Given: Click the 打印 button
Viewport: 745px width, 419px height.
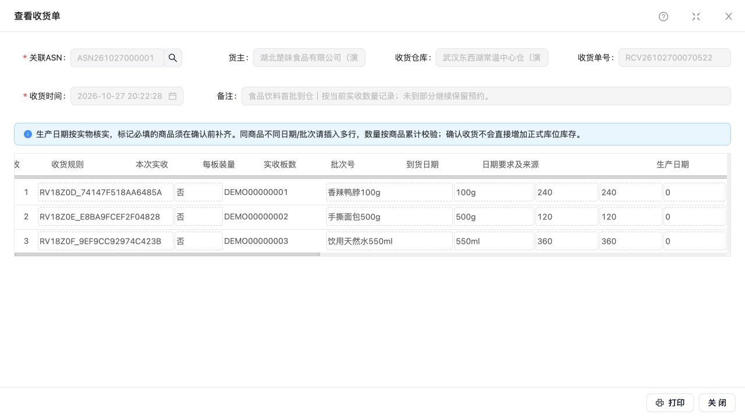Looking at the screenshot, I should (670, 403).
